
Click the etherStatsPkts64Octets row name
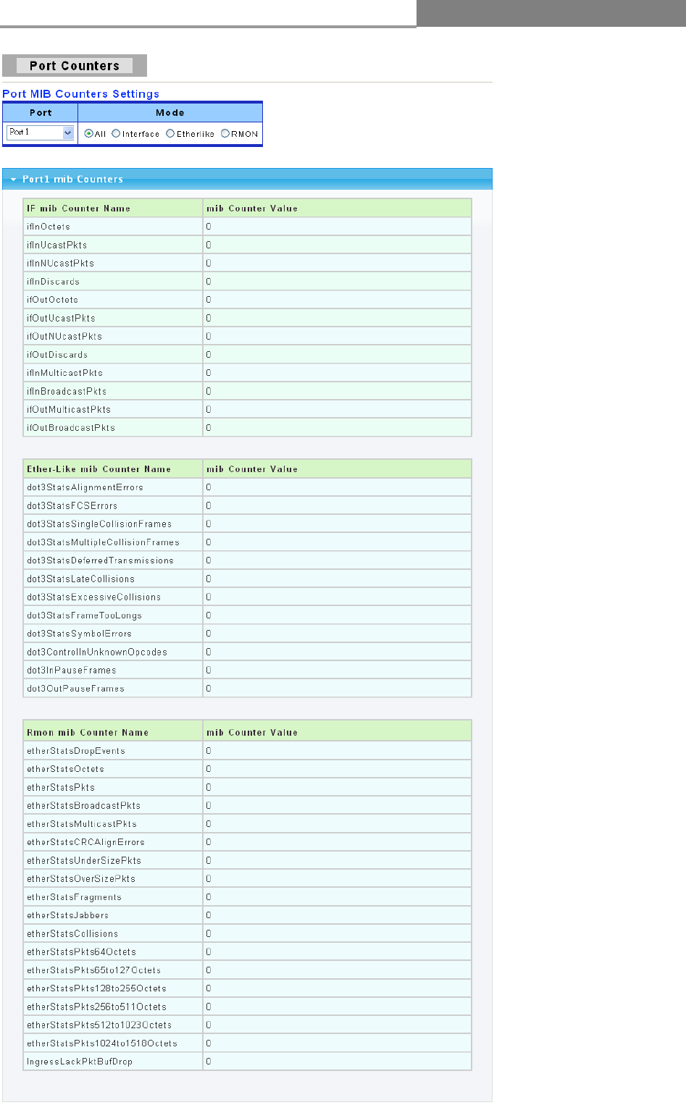[81, 951]
